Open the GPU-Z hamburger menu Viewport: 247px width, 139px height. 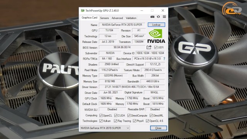[x=164, y=17]
